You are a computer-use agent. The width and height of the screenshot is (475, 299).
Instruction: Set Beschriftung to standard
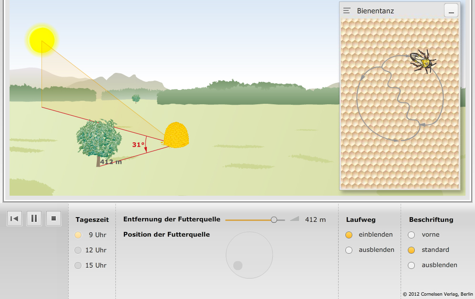(x=412, y=250)
